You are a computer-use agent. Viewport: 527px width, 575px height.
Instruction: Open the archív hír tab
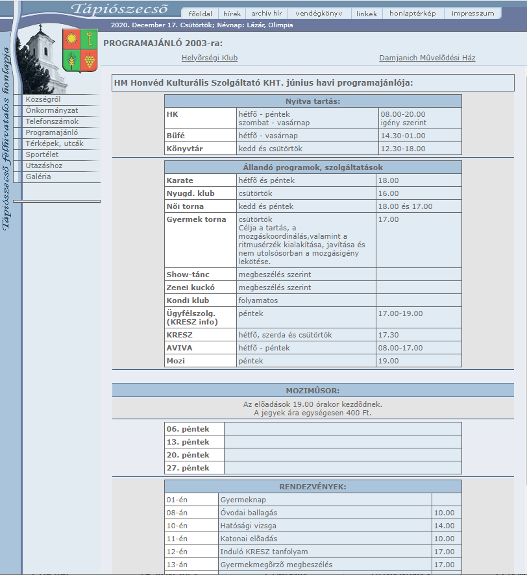click(266, 14)
